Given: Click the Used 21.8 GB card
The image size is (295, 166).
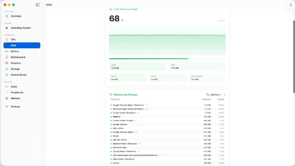Looking at the screenshot, I should [x=137, y=66].
